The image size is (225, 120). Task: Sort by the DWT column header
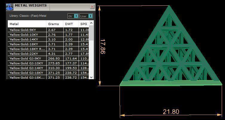tap(71, 24)
